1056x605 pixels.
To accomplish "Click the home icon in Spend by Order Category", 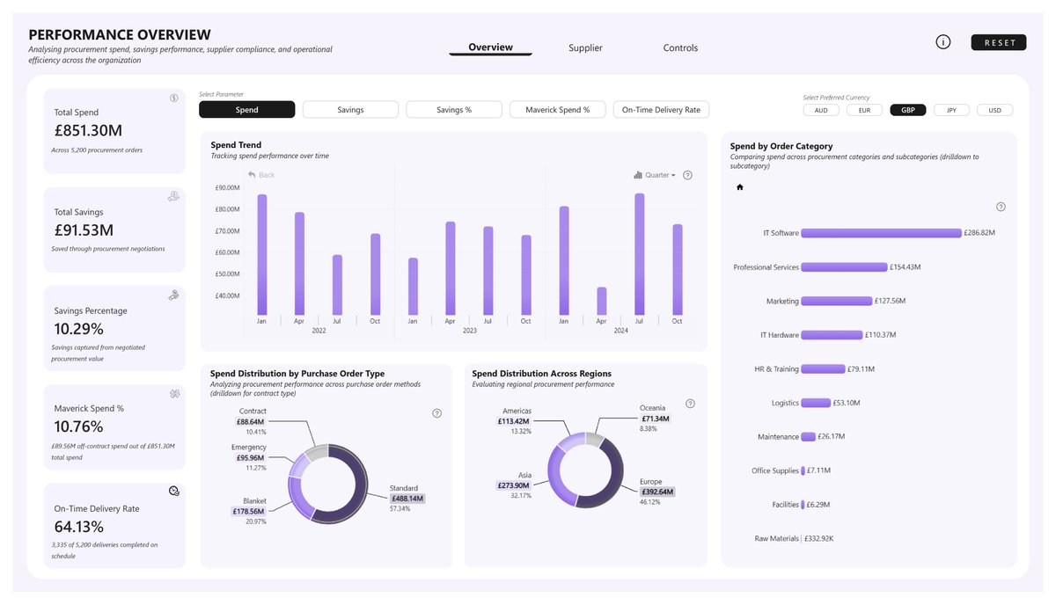I will pos(739,186).
